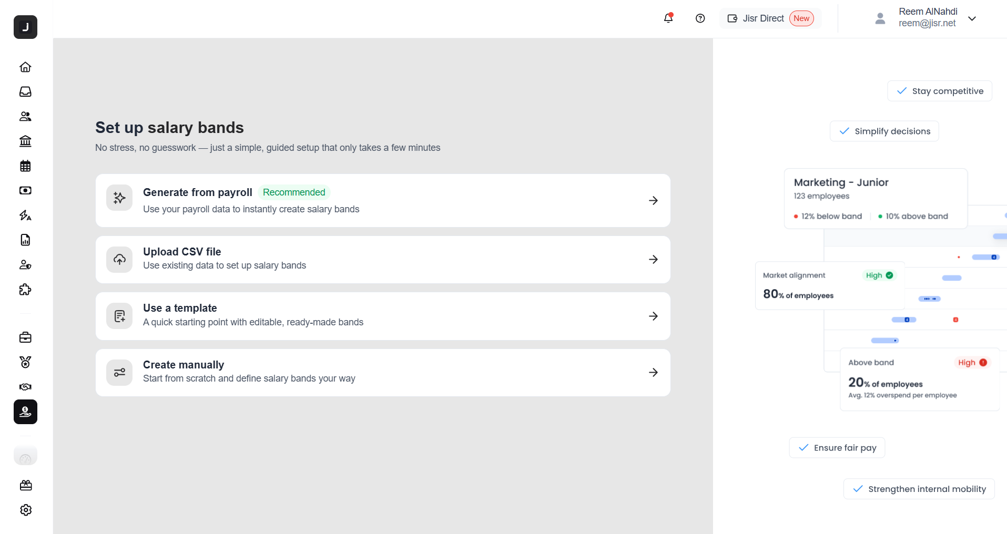The width and height of the screenshot is (1007, 534).
Task: Choose the Upload CSV file option
Action: tap(383, 259)
